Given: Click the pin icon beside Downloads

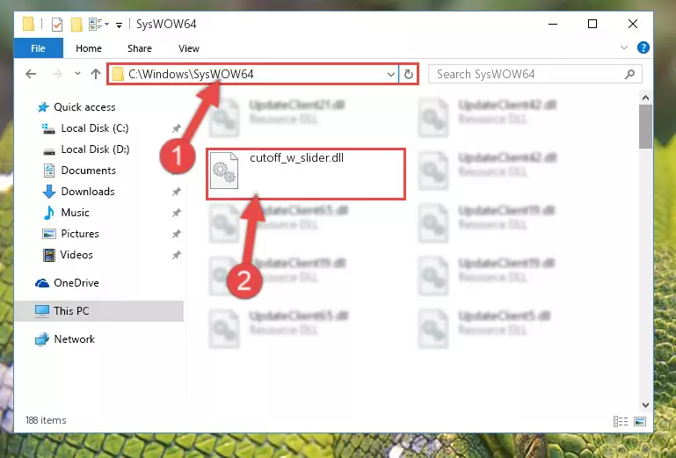Looking at the screenshot, I should click(177, 192).
